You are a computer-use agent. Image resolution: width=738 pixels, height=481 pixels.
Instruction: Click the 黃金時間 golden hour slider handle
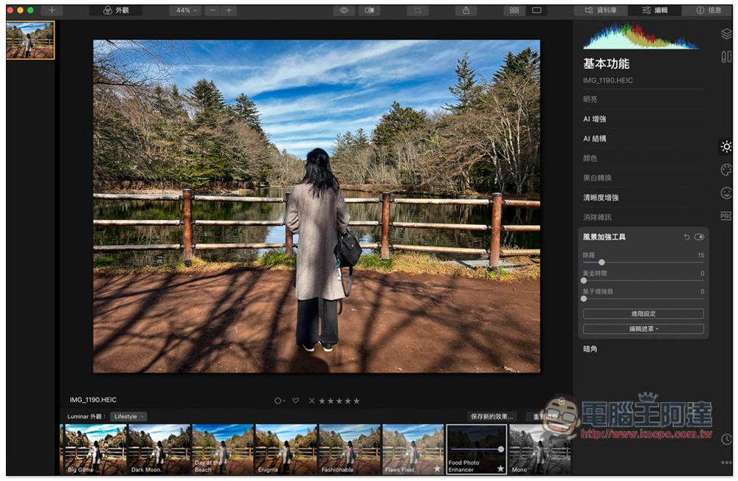(584, 280)
